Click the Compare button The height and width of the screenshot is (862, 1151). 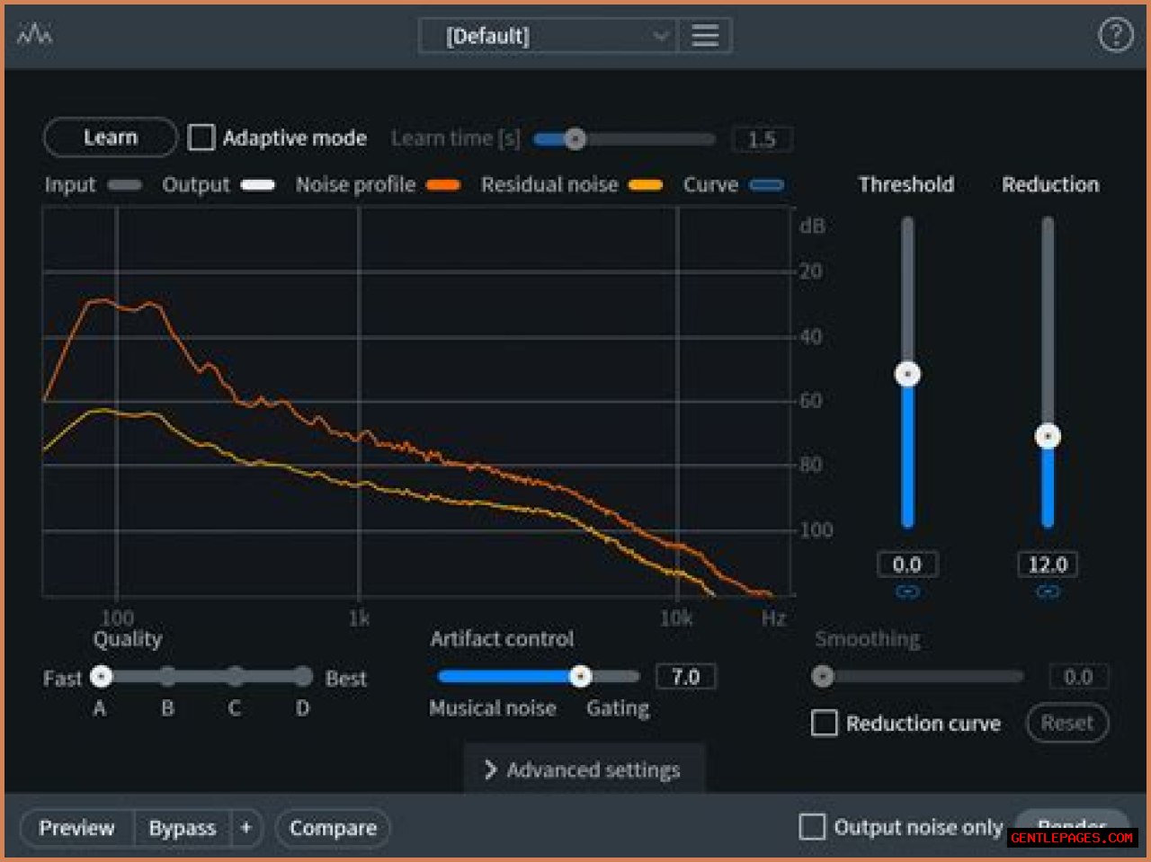coord(333,828)
